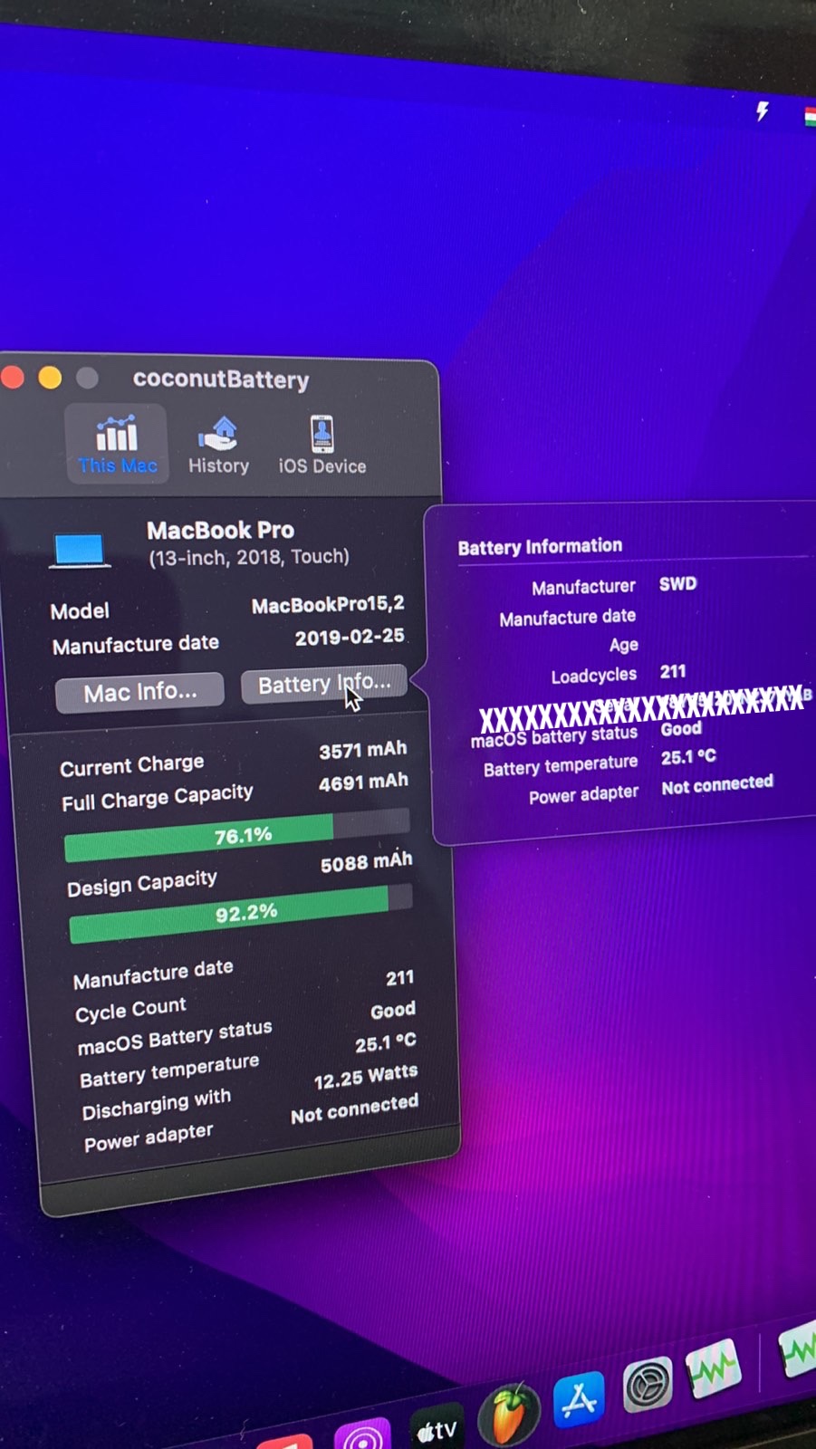Click the Discharging with label
The height and width of the screenshot is (1449, 816).
157,1104
